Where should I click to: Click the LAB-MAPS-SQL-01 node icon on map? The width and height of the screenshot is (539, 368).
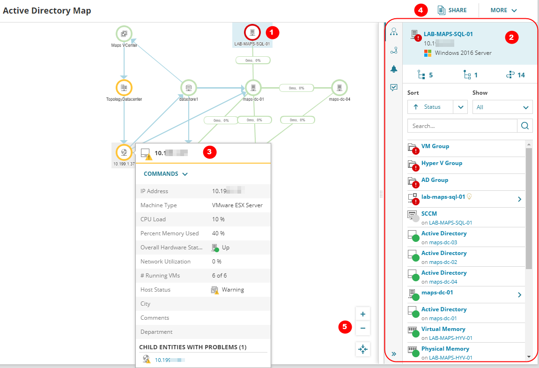252,32
